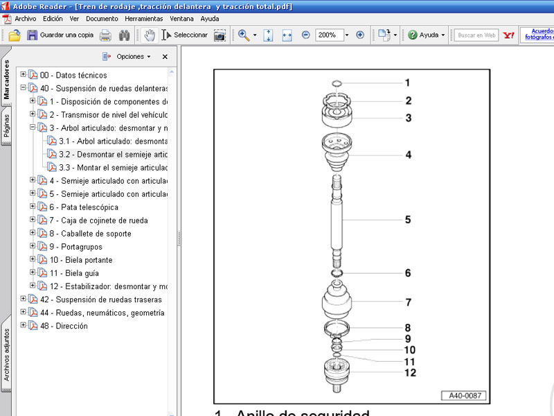Click the PDF document icon in menu bar
This screenshot has width=554, height=416.
pos(7,19)
